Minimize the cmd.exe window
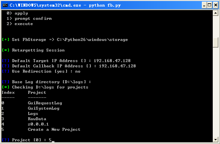The height and width of the screenshot is (144, 220). pyautogui.click(x=204, y=5)
